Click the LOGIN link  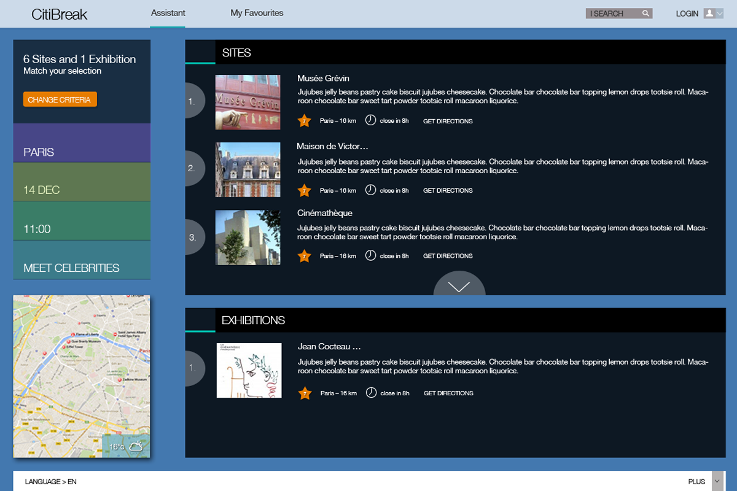click(687, 14)
